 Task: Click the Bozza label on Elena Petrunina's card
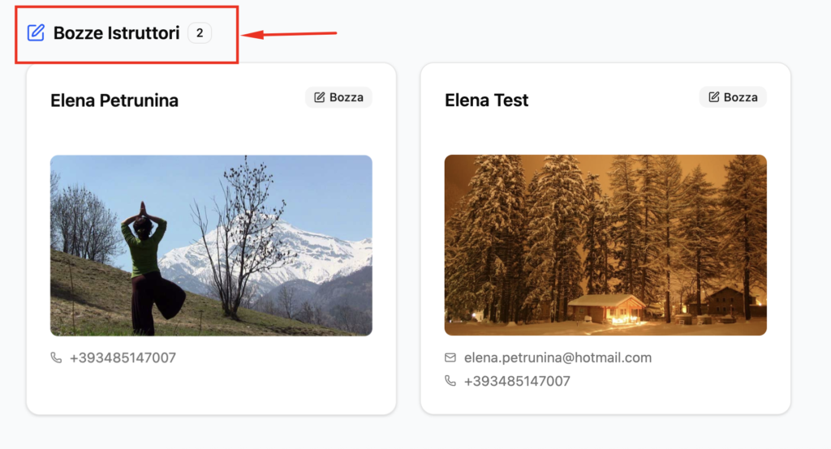pyautogui.click(x=347, y=97)
